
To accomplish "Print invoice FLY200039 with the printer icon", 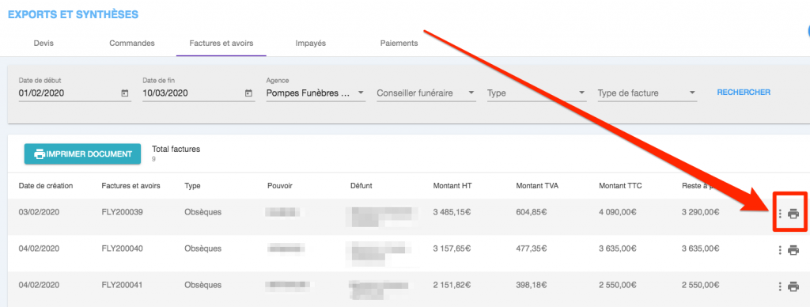I will (793, 214).
